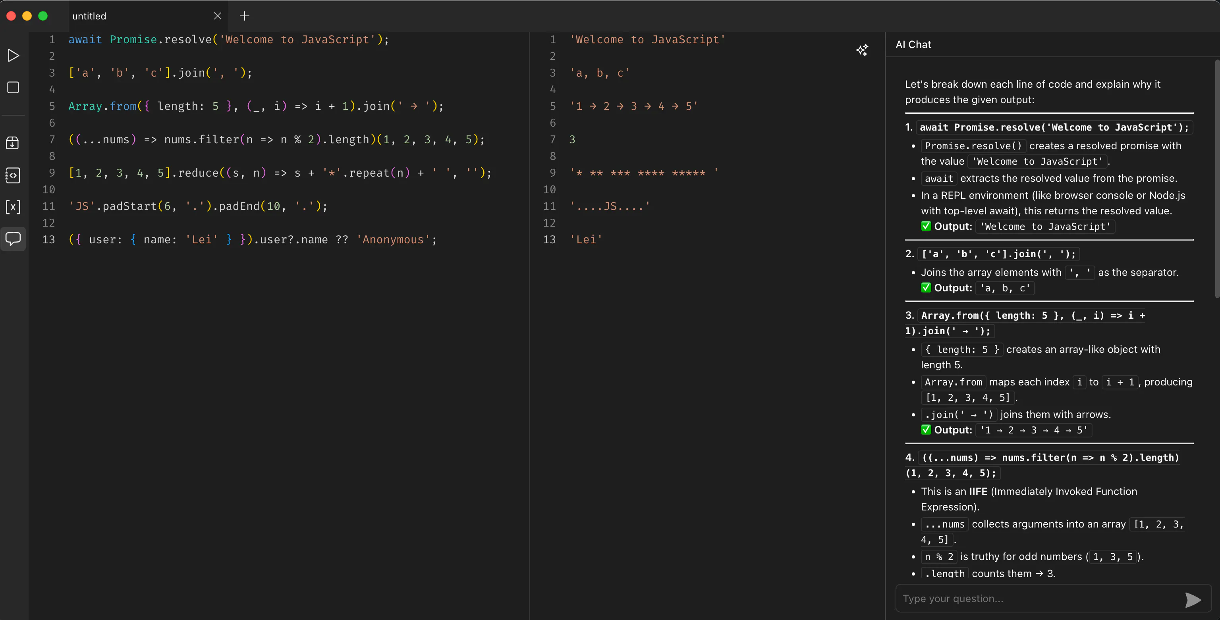
Task: Click the chat heading 1 await Promise.resolve code
Action: 1054,127
